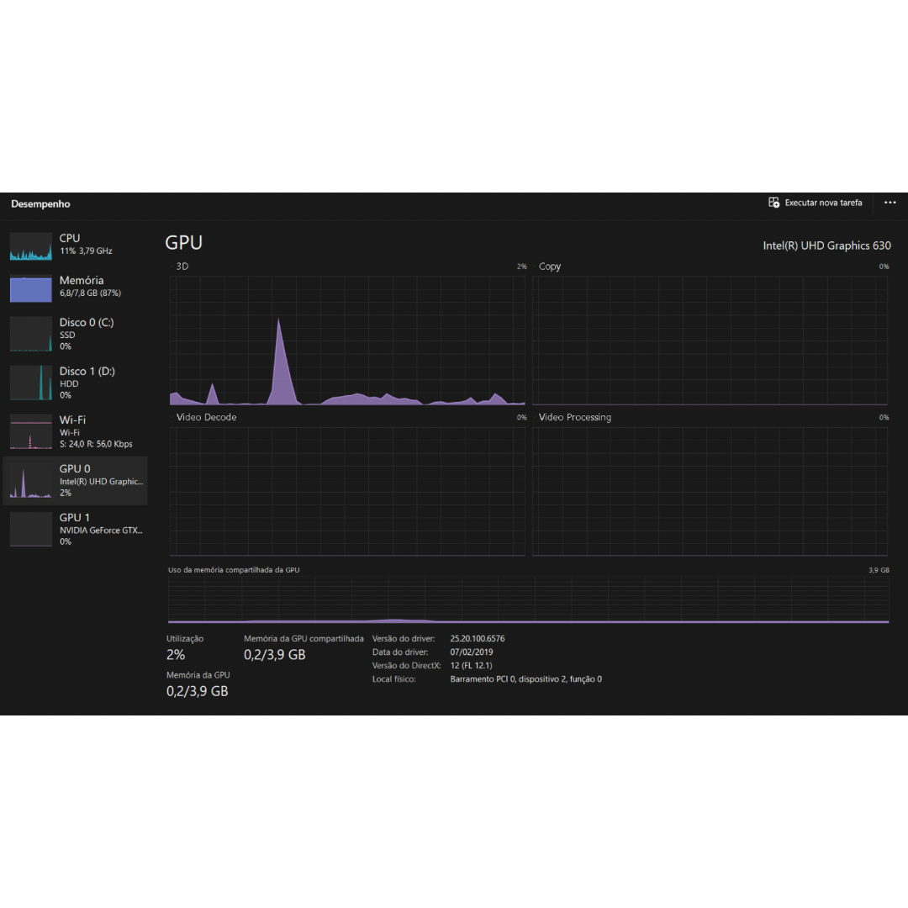Click the Video Processing graph area
Screen dimensions: 908x908
pos(710,491)
